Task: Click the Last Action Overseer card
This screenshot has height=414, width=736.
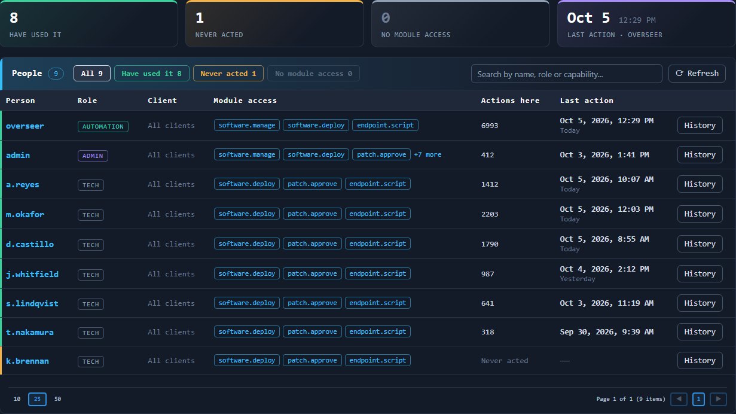Action: 646,23
